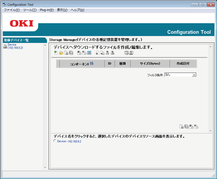The image size is (217, 179).
Task: Click the Device -192.168.0.2 link in lower pane
Action: 69,141
